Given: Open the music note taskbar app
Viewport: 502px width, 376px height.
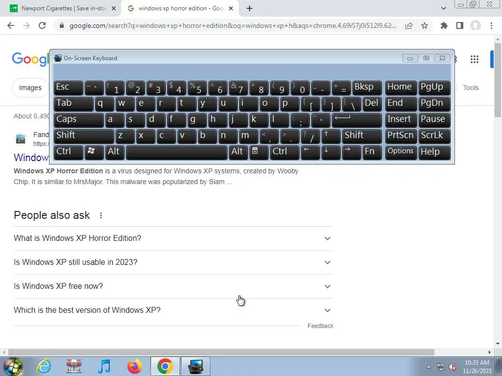Looking at the screenshot, I should click(x=104, y=366).
